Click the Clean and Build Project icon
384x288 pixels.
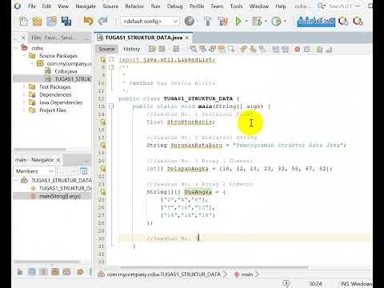tap(222, 21)
